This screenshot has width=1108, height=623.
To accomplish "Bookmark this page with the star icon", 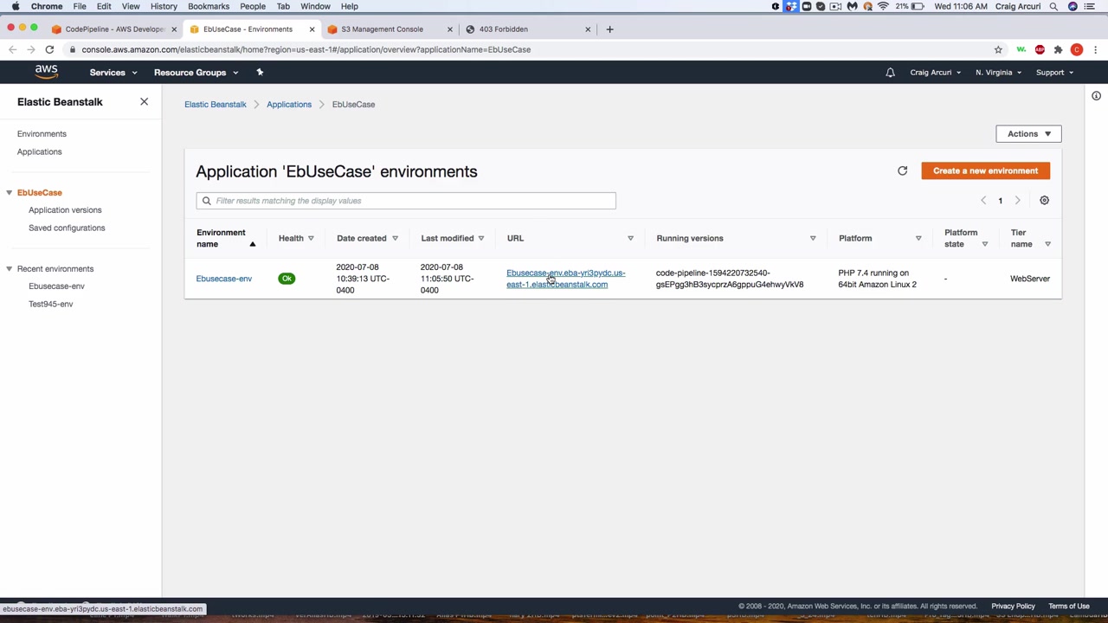I will click(x=998, y=49).
